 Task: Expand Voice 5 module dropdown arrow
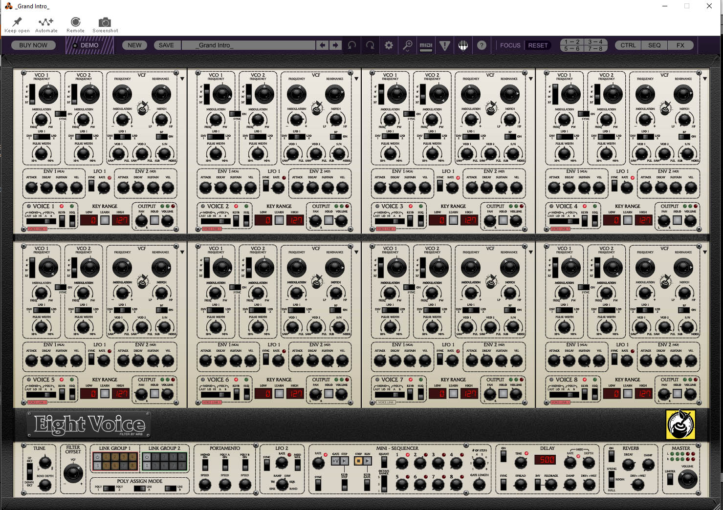coord(182,252)
